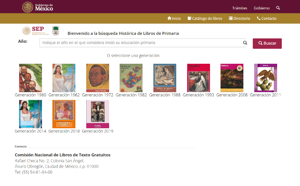Select the Generación 2018 orange cover
The image size is (300, 186).
tap(64, 114)
